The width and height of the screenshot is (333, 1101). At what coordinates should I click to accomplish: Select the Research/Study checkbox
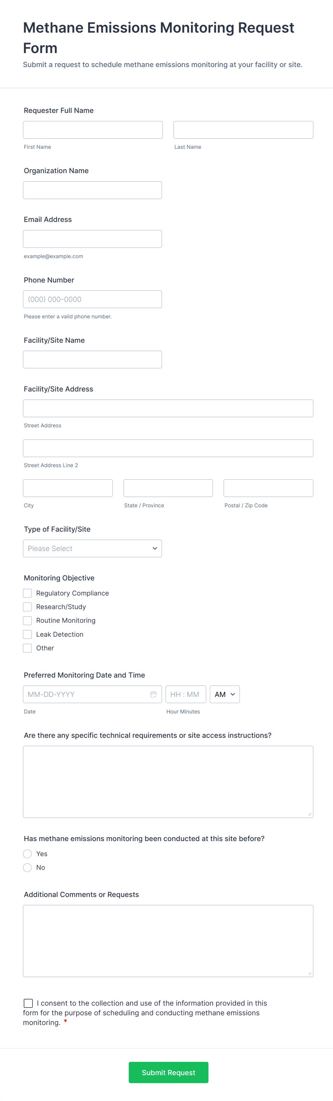(x=27, y=607)
